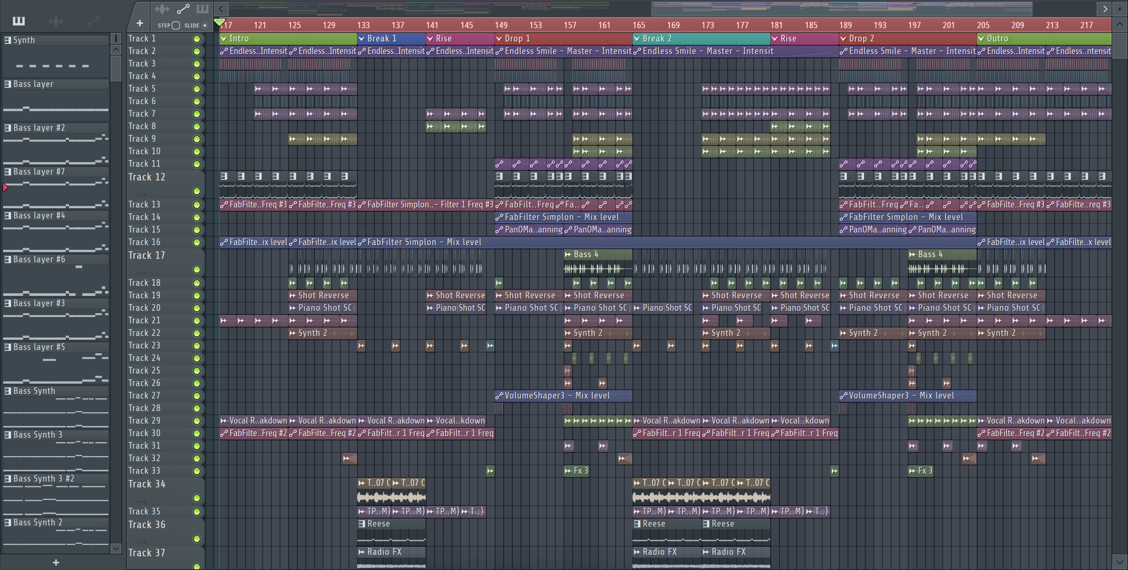Open the Outro marker dropdown arrow

click(x=981, y=39)
